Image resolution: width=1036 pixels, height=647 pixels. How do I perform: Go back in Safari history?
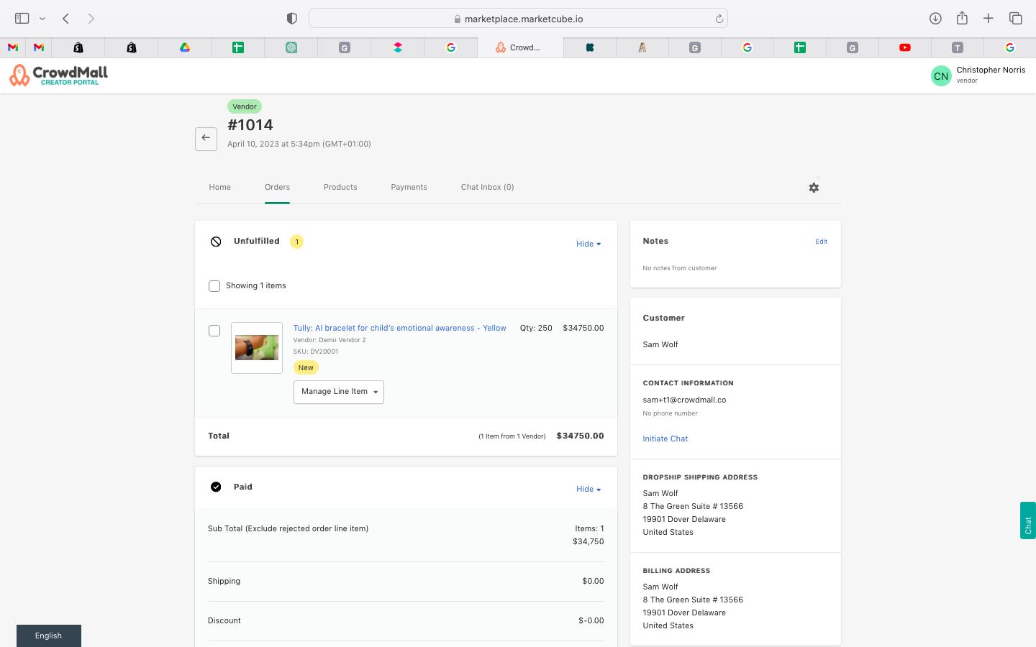[x=65, y=19]
